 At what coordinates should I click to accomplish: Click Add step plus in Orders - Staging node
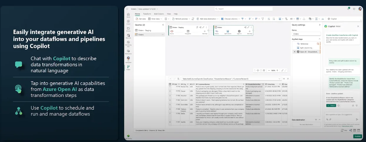pyautogui.click(x=204, y=32)
